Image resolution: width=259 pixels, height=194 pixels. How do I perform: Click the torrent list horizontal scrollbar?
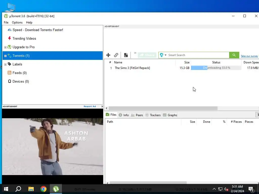click(163, 108)
